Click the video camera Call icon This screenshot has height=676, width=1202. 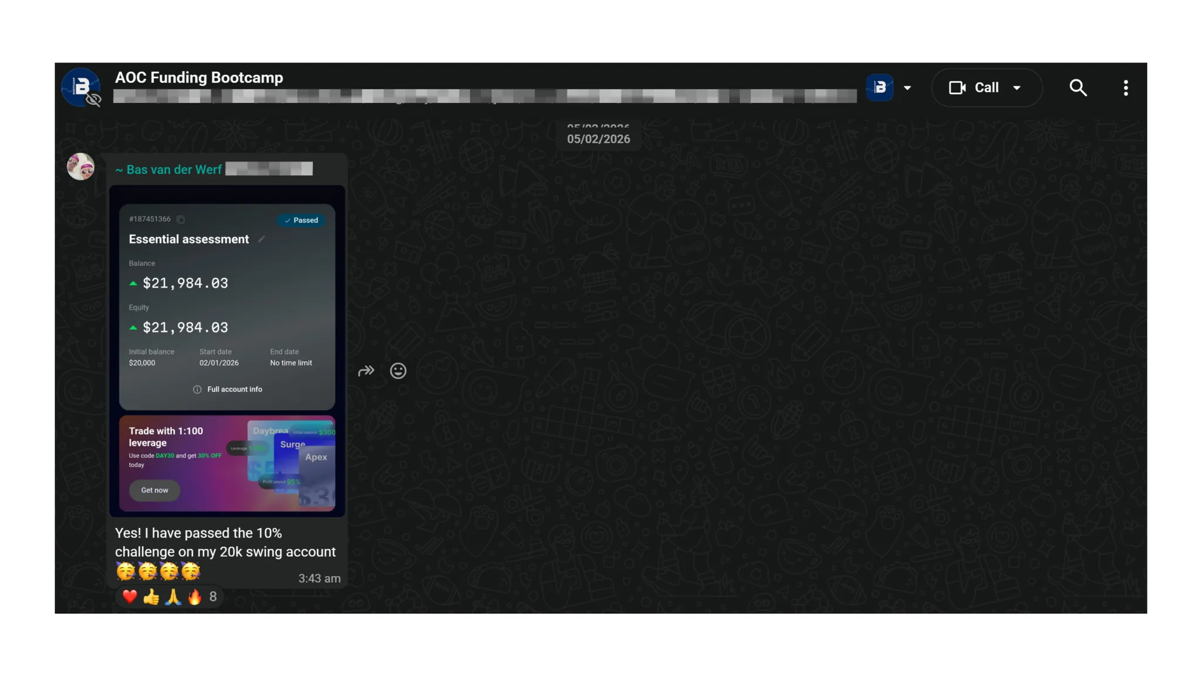(x=957, y=88)
